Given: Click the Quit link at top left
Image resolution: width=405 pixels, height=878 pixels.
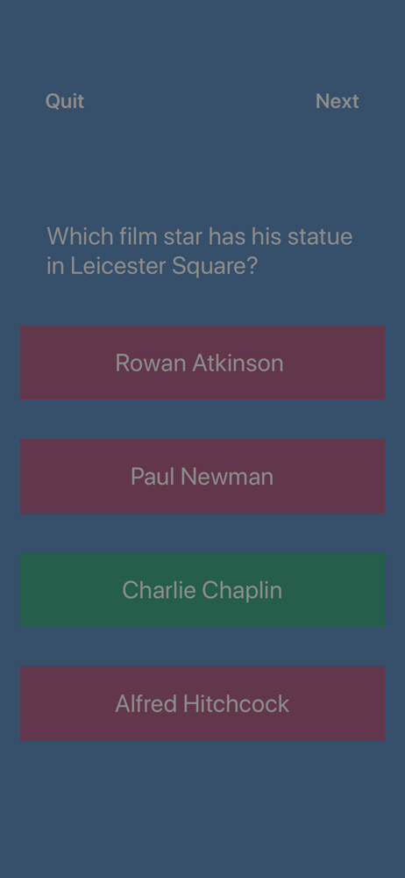Looking at the screenshot, I should (65, 101).
